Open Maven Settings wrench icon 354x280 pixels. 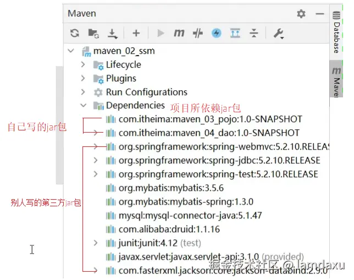pos(279,34)
